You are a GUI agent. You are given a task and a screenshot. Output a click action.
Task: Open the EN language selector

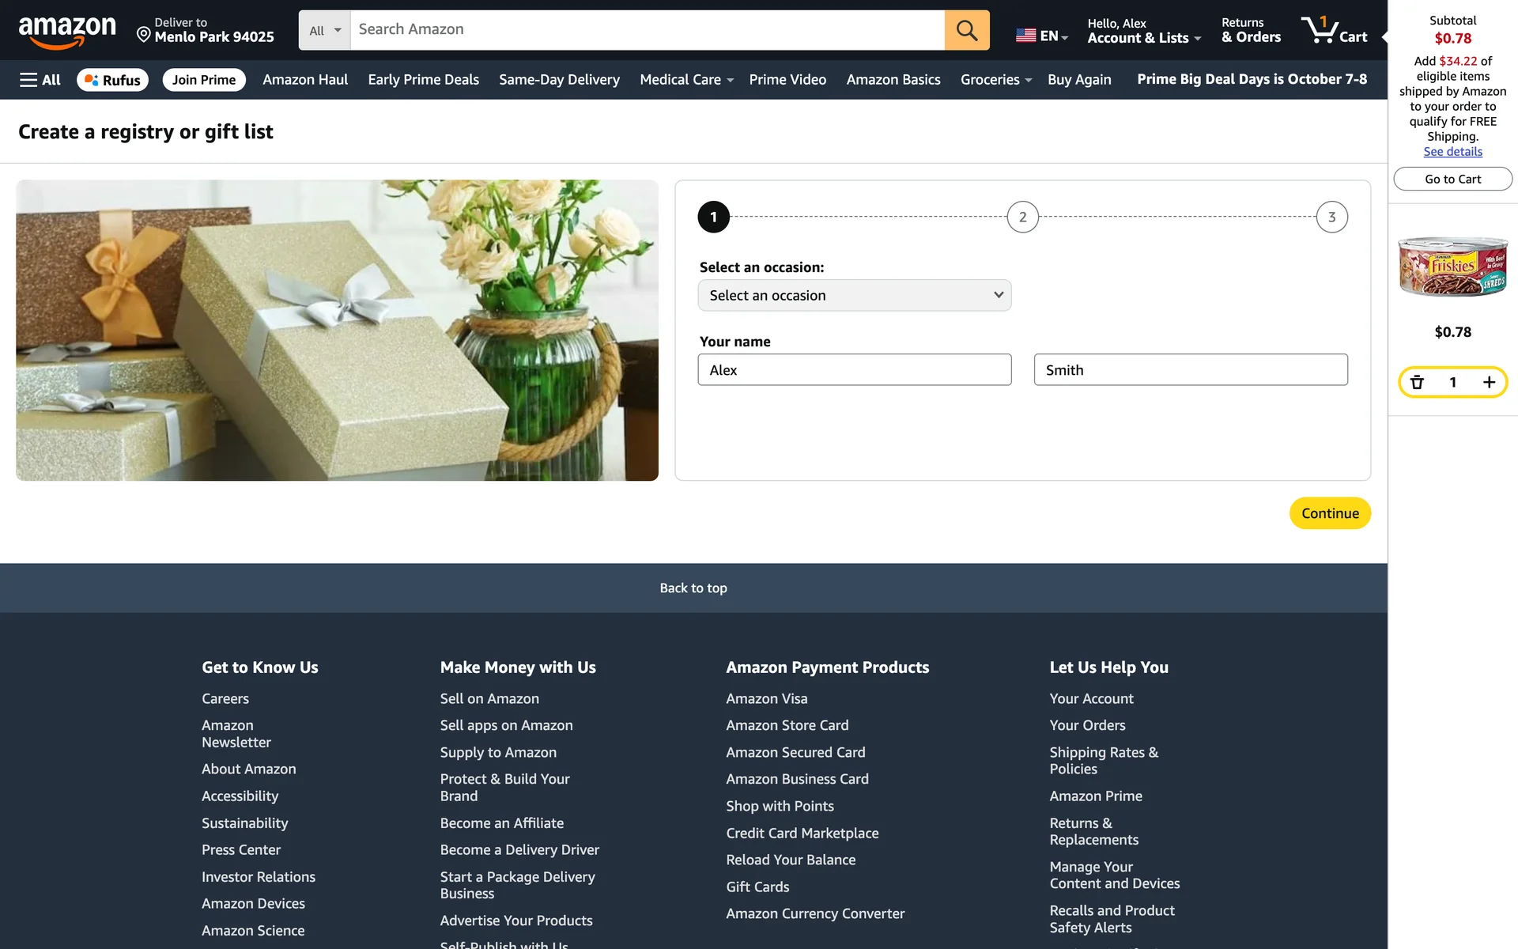coord(1041,36)
